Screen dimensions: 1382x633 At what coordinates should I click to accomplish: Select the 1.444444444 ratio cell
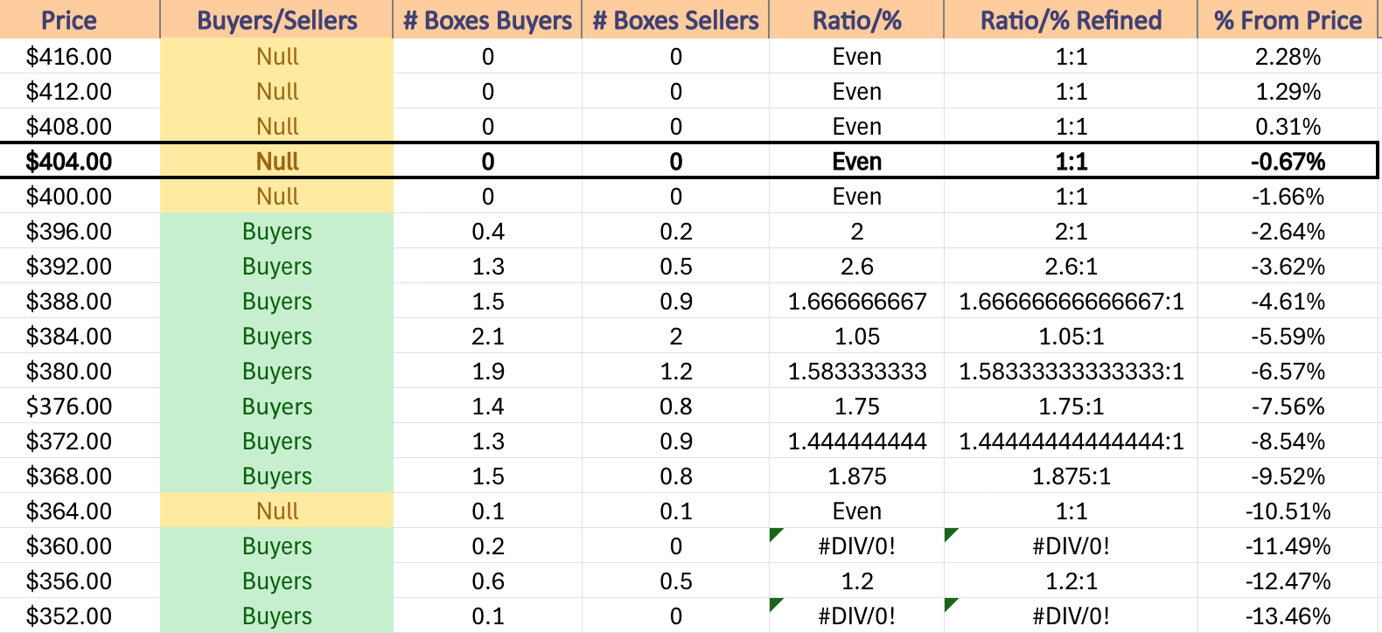tap(856, 442)
